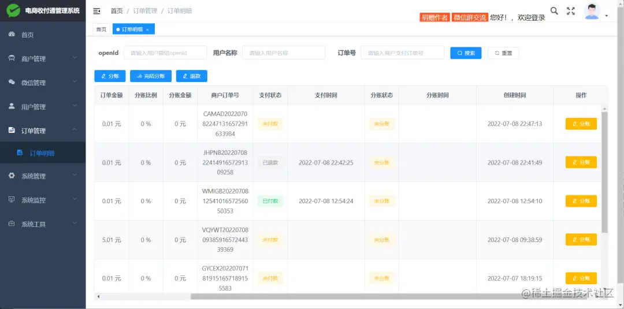Click the 重置 reset button

(x=503, y=53)
